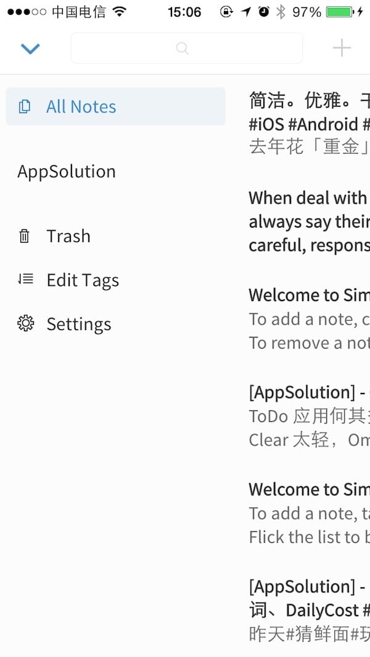Image resolution: width=370 pixels, height=657 pixels.
Task: Collapse the sidebar with the blue chevron
Action: (x=30, y=49)
